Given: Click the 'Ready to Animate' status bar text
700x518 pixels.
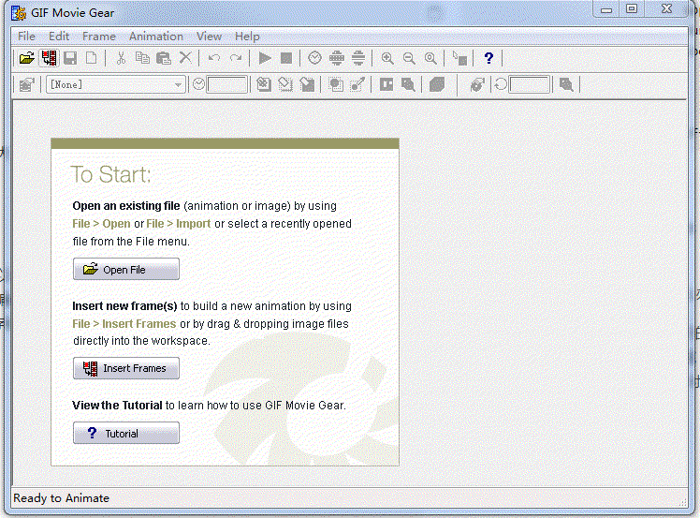Looking at the screenshot, I should coord(61,498).
